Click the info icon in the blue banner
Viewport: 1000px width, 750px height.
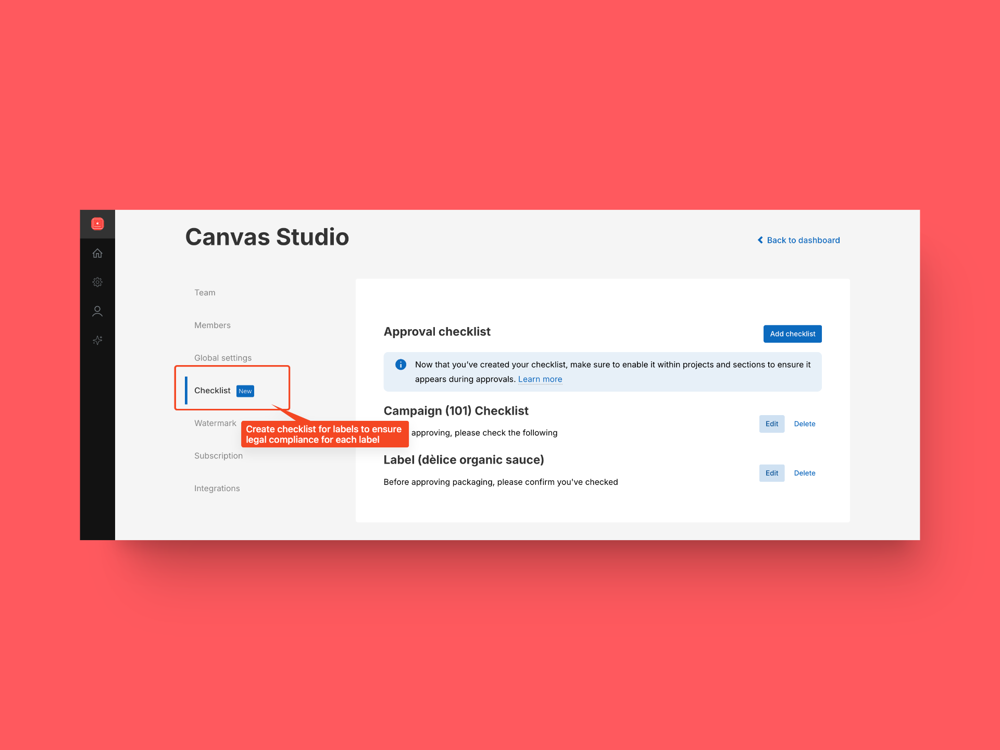pyautogui.click(x=401, y=365)
